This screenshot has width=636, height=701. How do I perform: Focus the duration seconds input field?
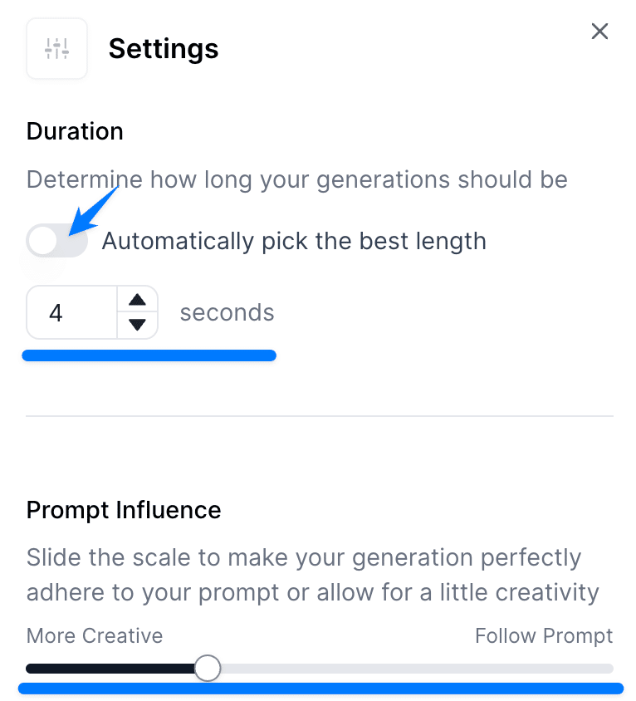point(71,313)
